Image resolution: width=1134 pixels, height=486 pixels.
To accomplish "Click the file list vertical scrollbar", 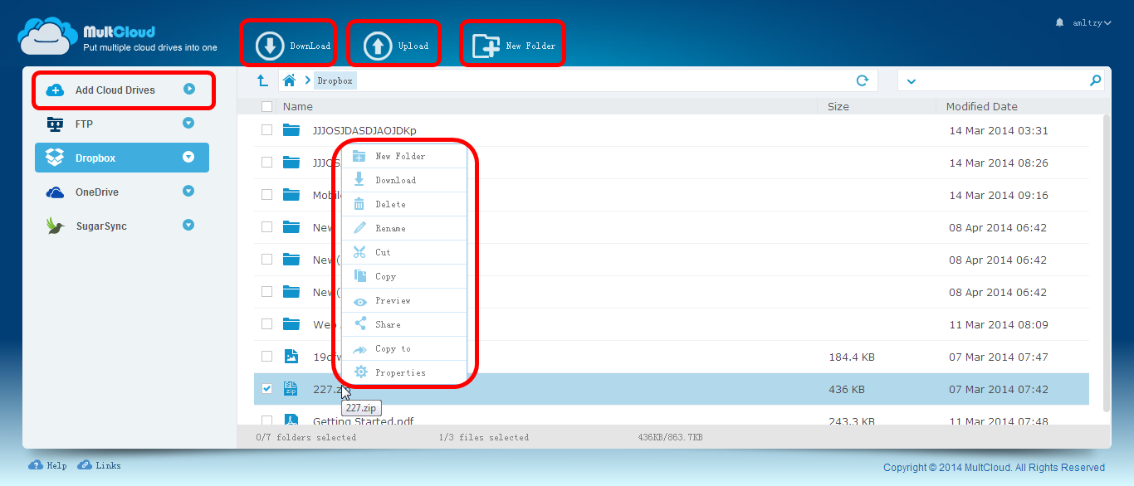I will (1106, 264).
